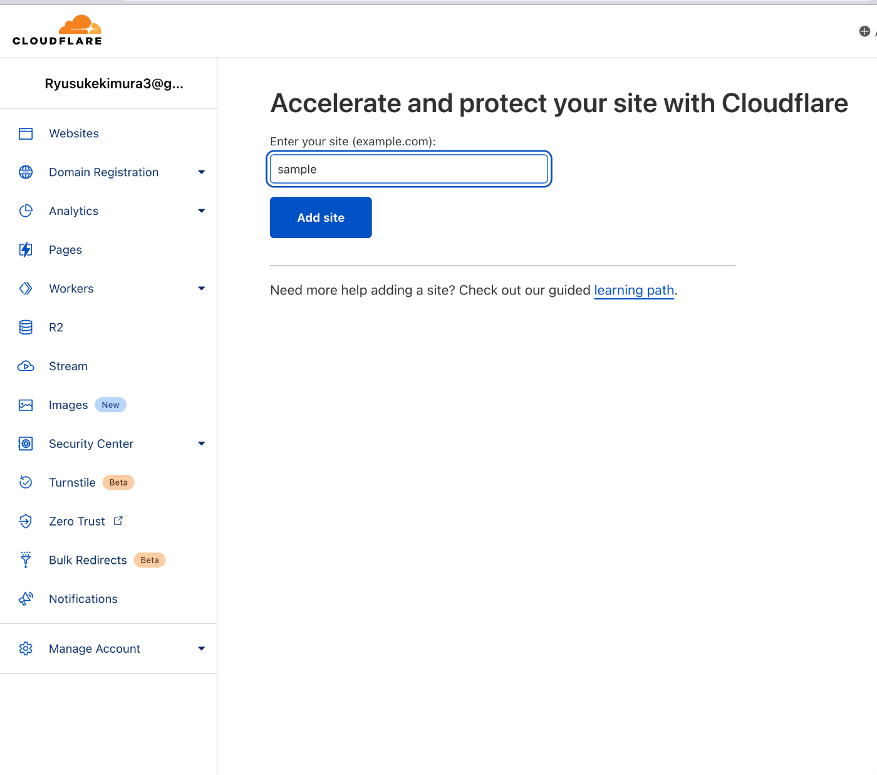This screenshot has height=775, width=877.
Task: Open Stream using its cloud play icon
Action: (x=26, y=366)
